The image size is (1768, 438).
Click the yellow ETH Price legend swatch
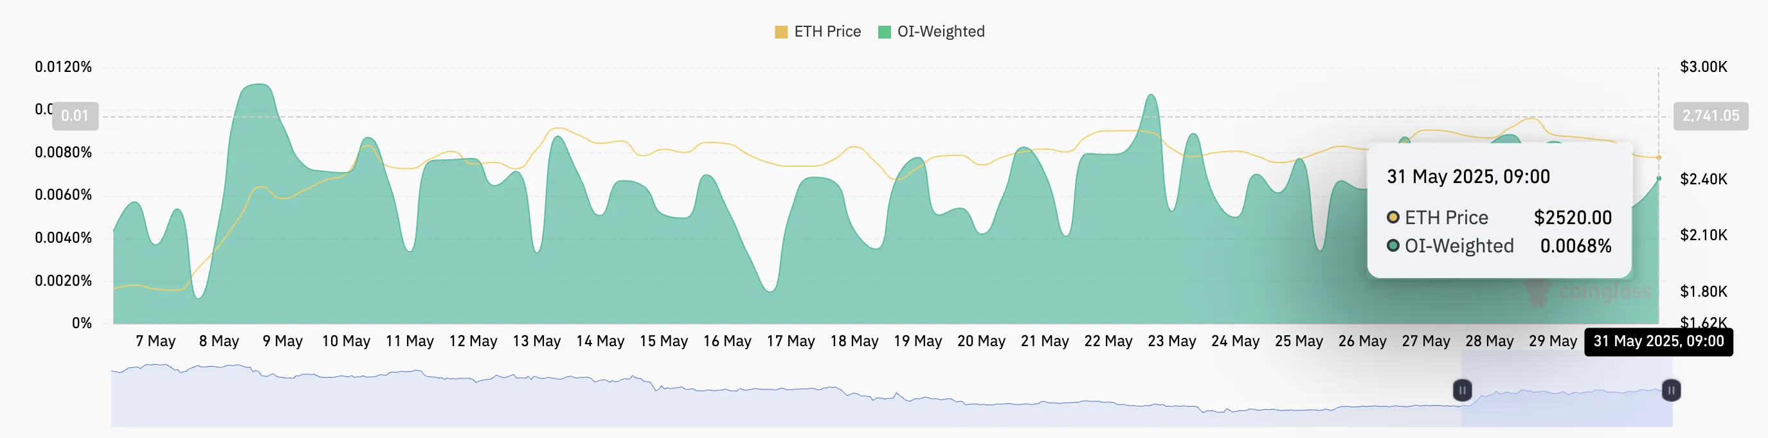coord(781,32)
